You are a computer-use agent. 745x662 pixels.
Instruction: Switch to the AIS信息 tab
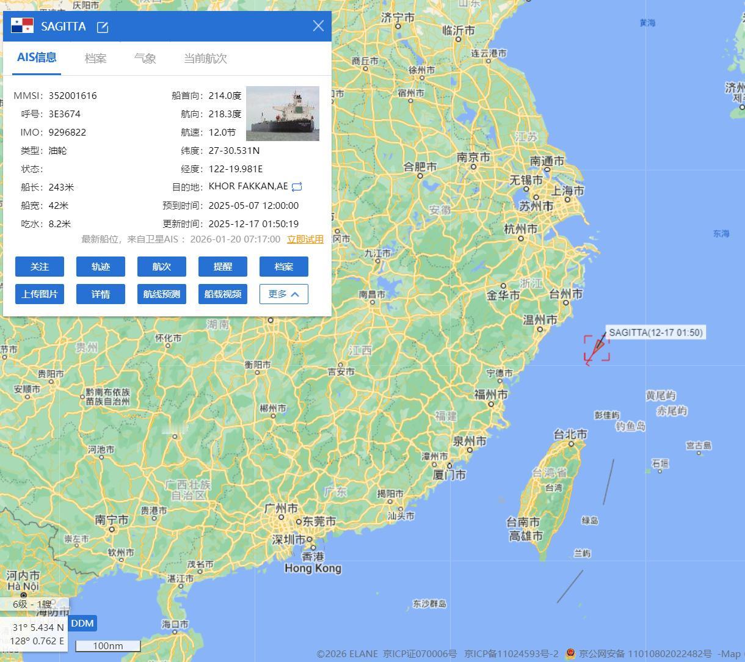(x=37, y=58)
